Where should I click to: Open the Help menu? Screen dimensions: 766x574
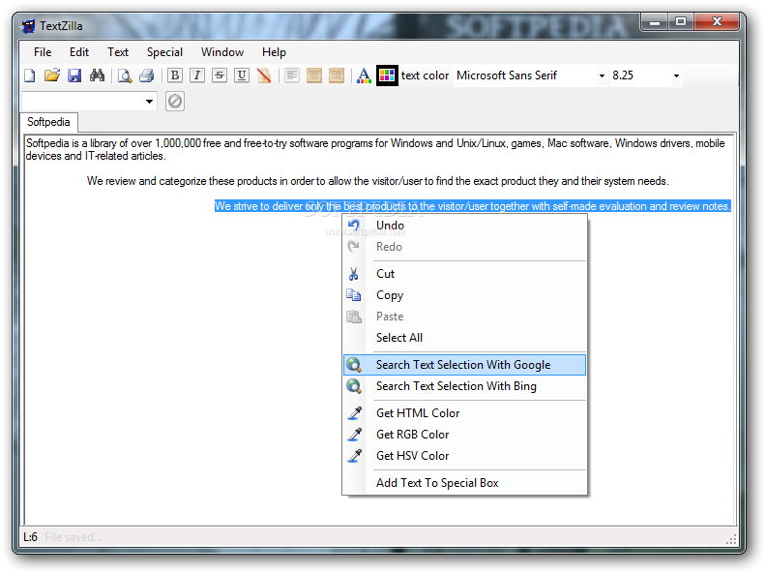(x=274, y=52)
